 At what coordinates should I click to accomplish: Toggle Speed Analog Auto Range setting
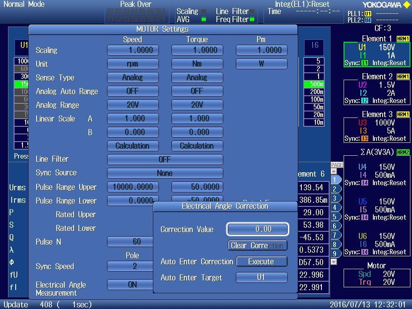click(133, 91)
